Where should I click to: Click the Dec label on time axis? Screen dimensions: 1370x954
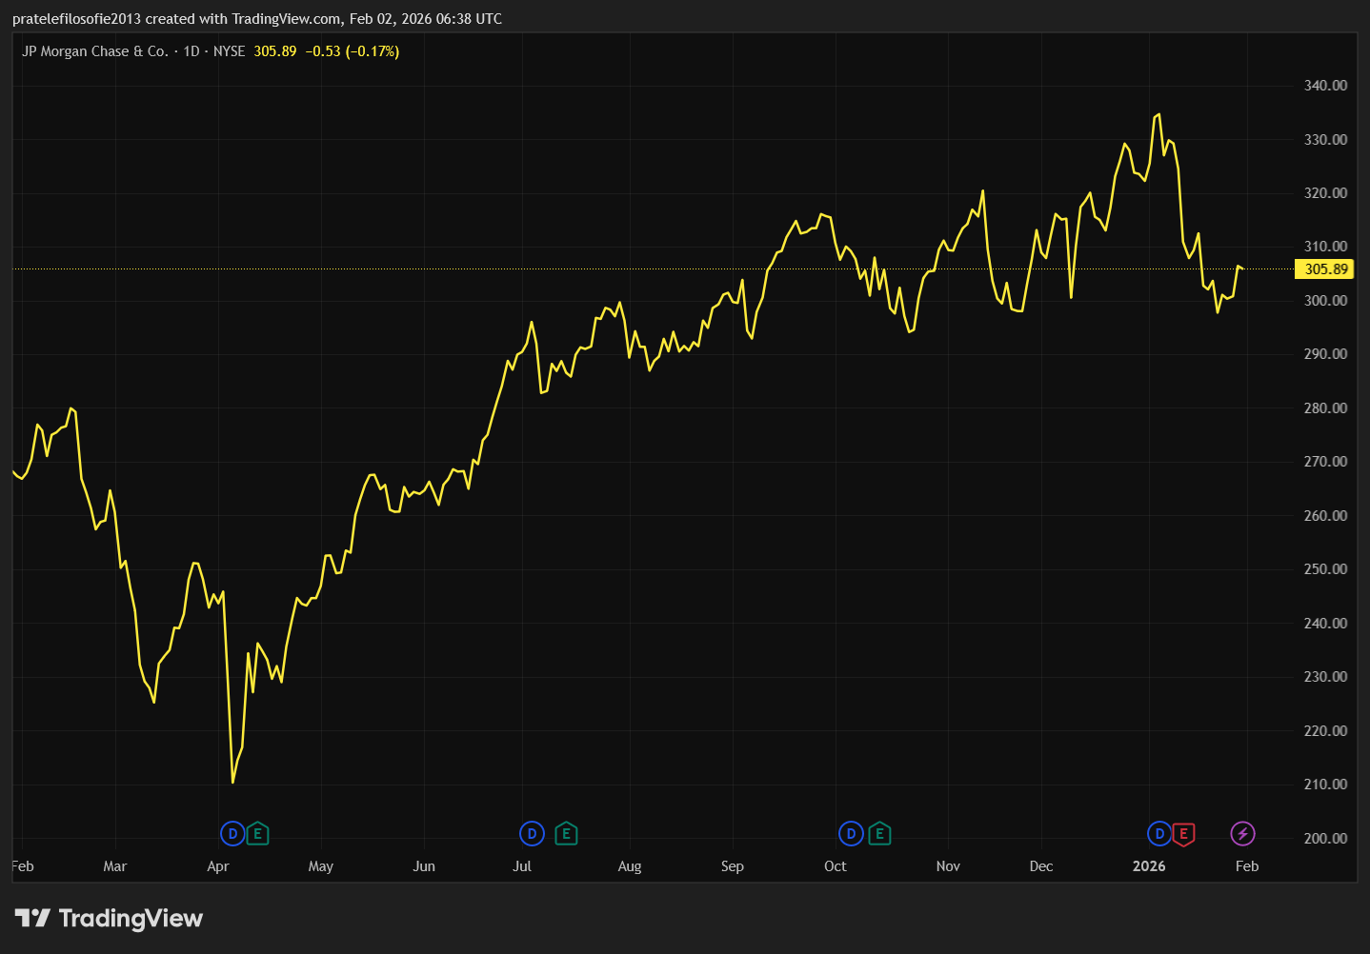coord(1041,866)
